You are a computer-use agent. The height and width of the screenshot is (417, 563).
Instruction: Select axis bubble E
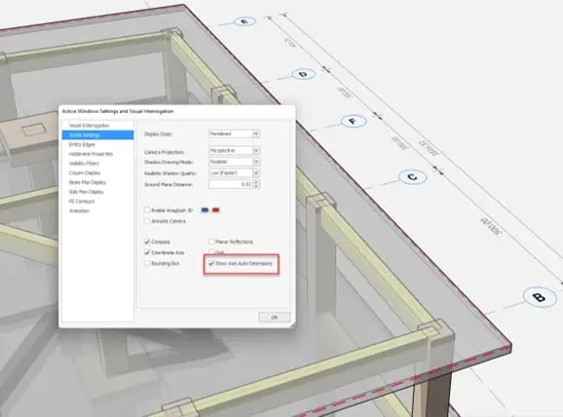[244, 21]
